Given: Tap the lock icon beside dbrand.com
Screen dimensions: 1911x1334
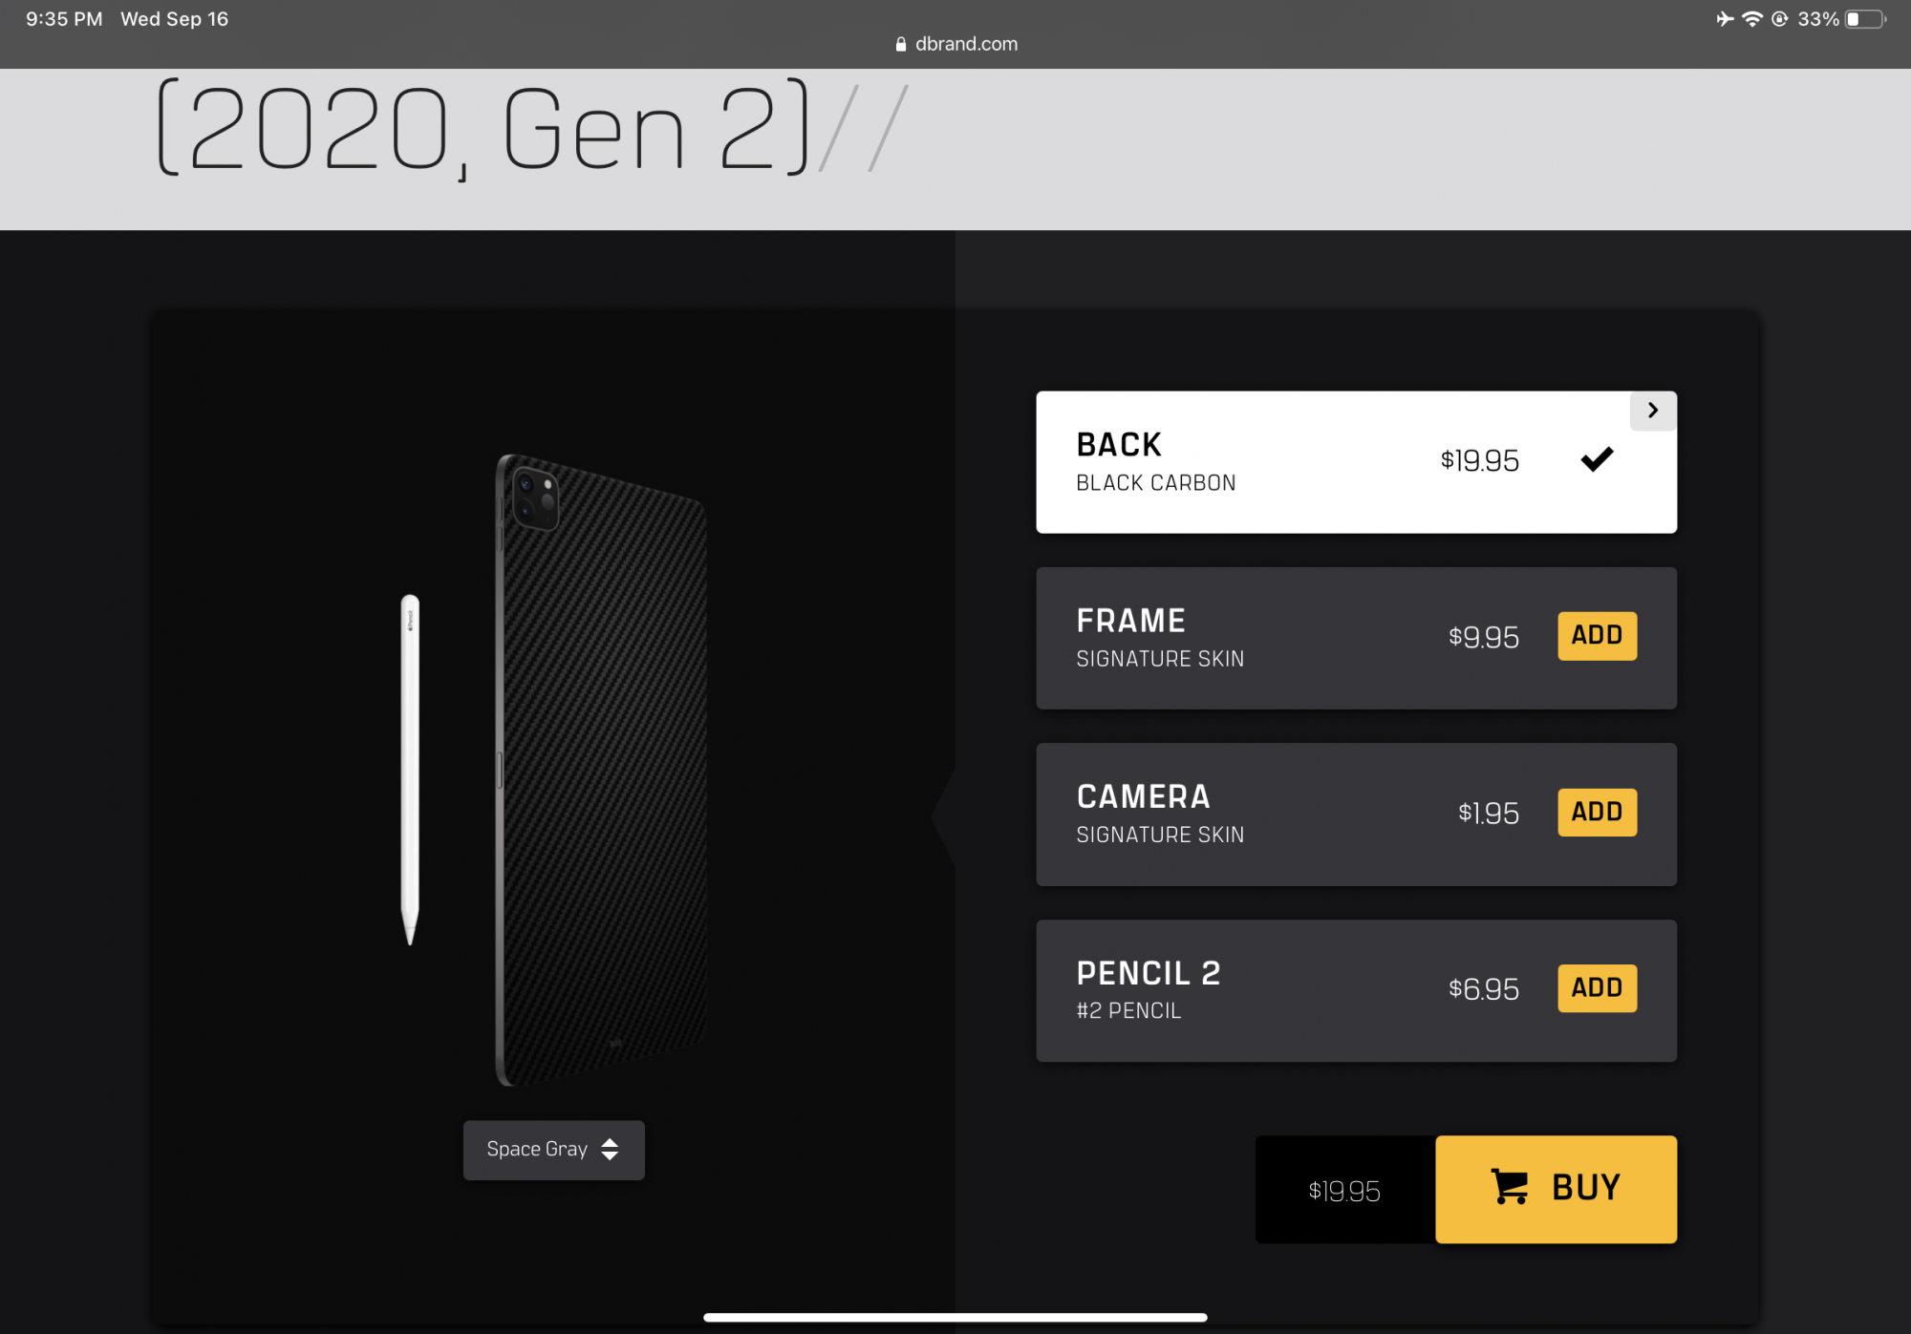Looking at the screenshot, I should [900, 44].
